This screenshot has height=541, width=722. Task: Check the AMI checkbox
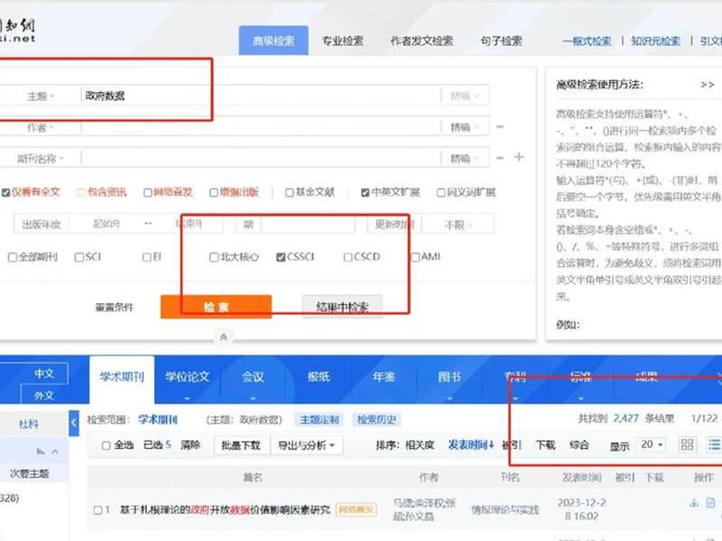pos(415,257)
